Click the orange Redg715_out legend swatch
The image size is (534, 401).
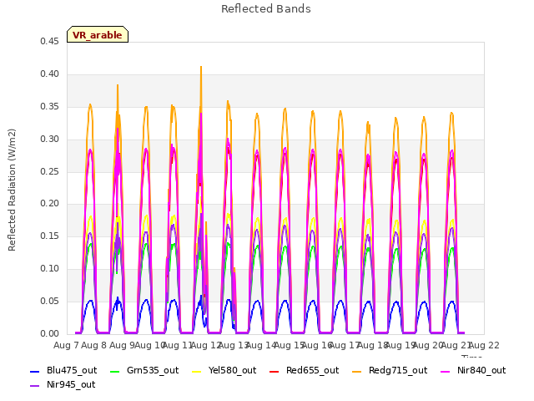click(x=357, y=371)
